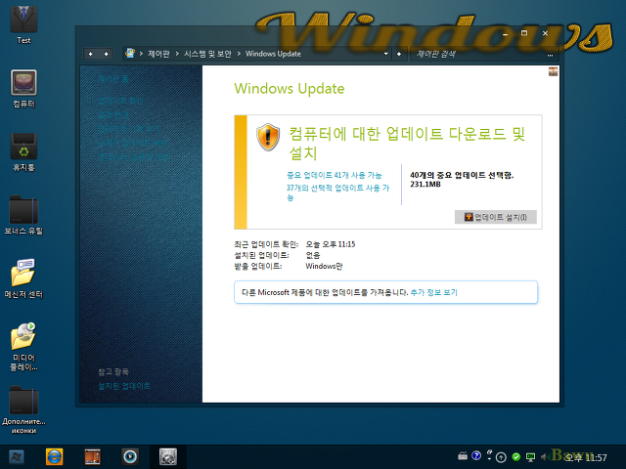Expand breadcrumb arrow before Windows Update
The height and width of the screenshot is (469, 626).
click(x=239, y=54)
